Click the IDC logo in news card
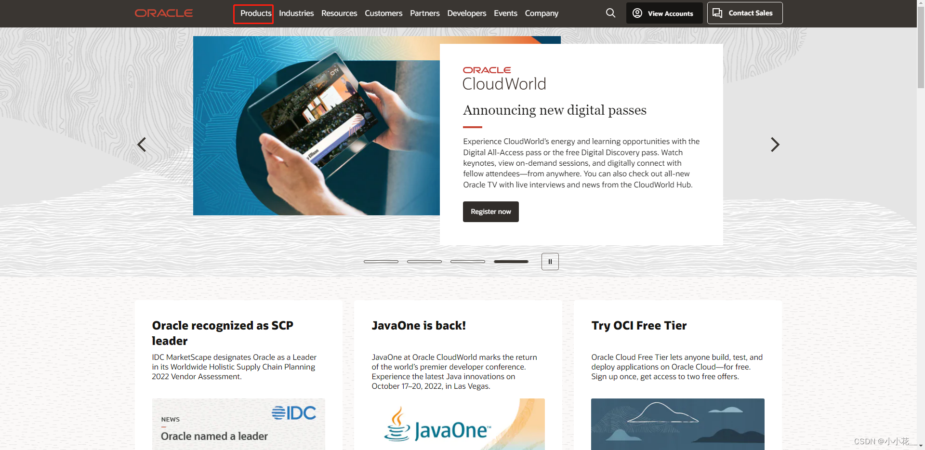The image size is (925, 450). [294, 413]
